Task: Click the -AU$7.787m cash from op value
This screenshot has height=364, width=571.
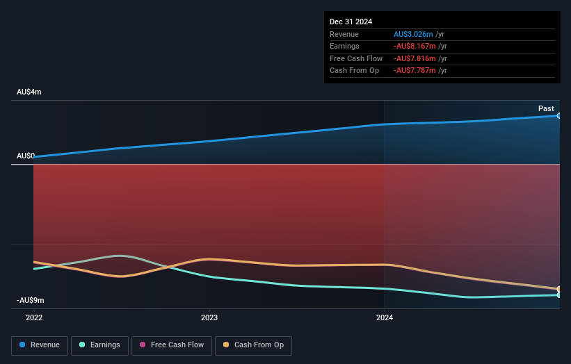Action: pyautogui.click(x=415, y=71)
